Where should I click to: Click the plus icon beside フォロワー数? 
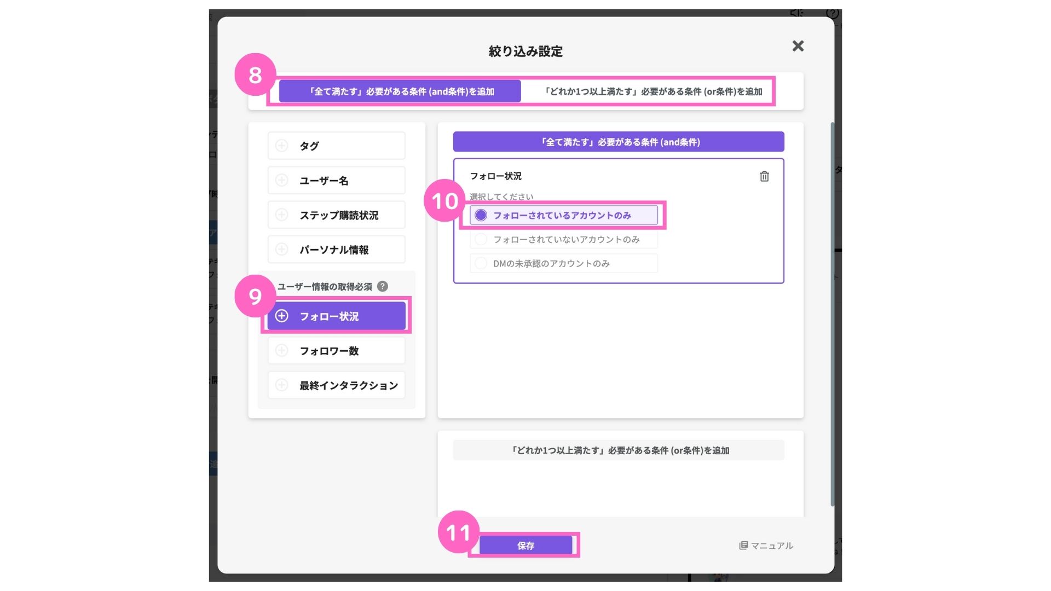(x=282, y=350)
